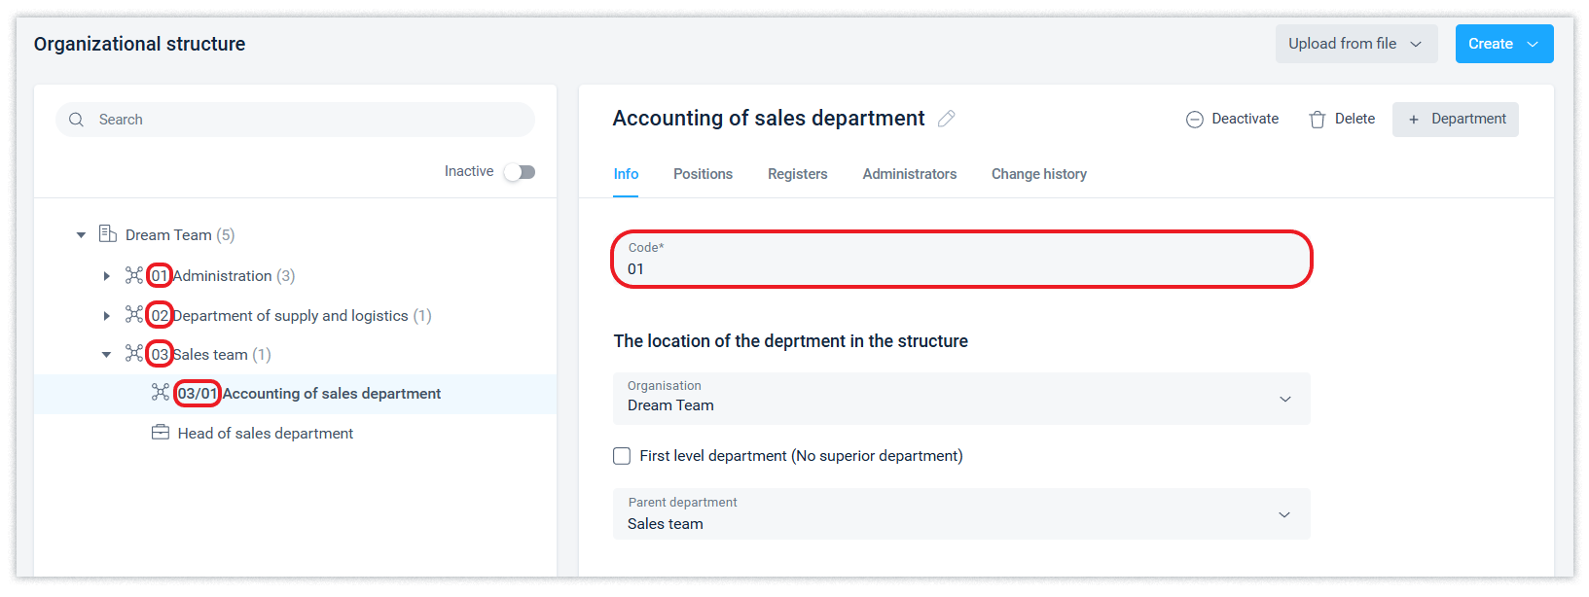Screen dimensions: 1589x597
Task: Expand the Administration tree node
Action: pos(106,276)
